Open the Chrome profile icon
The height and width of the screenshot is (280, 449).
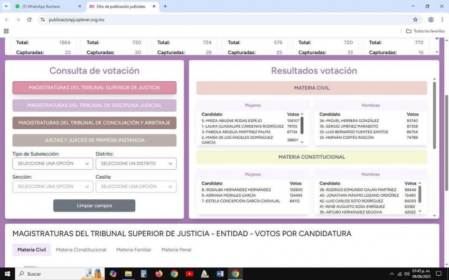(431, 20)
